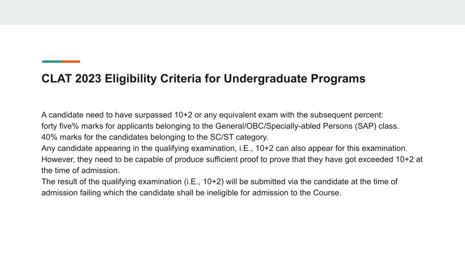Click the 'General/OBC/Specially-abled' phrase

[x=268, y=126]
